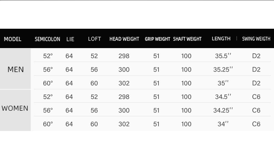The height and width of the screenshot is (154, 274).
Task: Select head weight 302 in women's 60° row
Action: coord(124,124)
